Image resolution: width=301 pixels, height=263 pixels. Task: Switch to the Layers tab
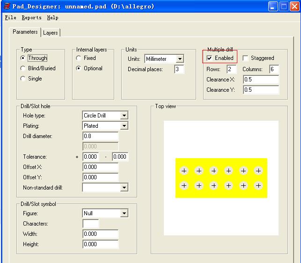51,33
